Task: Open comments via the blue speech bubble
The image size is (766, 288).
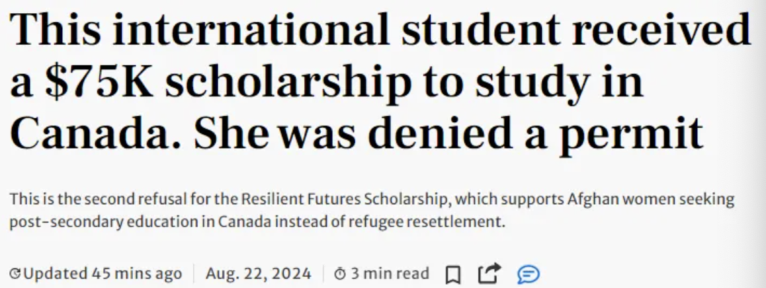Action: (528, 273)
